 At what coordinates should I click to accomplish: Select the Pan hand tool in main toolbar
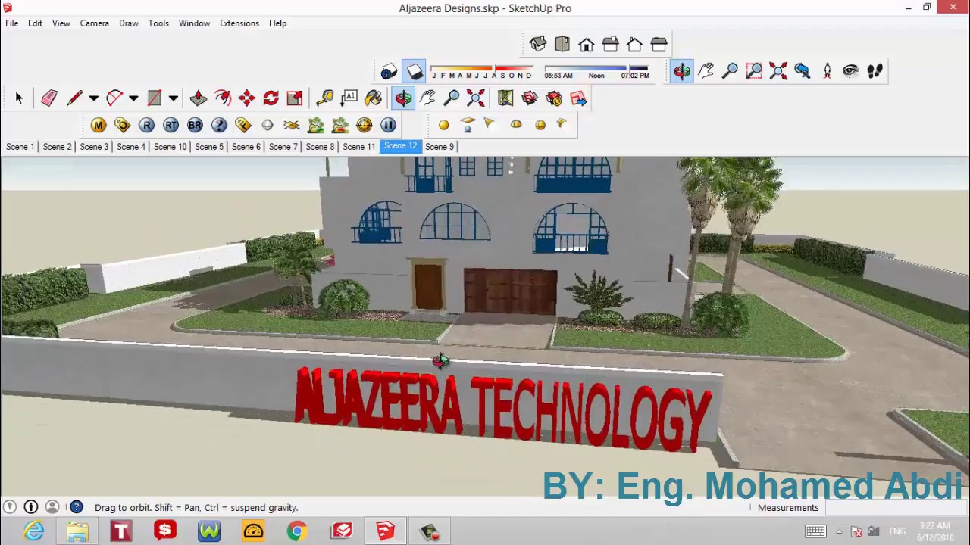[427, 98]
